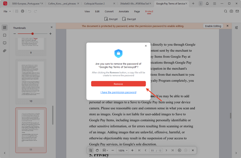Open the page display mode dropdown

point(105,150)
